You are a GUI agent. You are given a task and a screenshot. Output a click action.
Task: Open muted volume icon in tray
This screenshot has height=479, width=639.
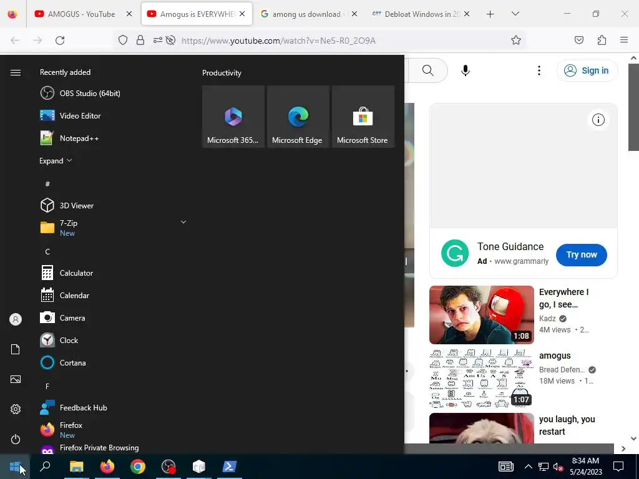click(558, 467)
